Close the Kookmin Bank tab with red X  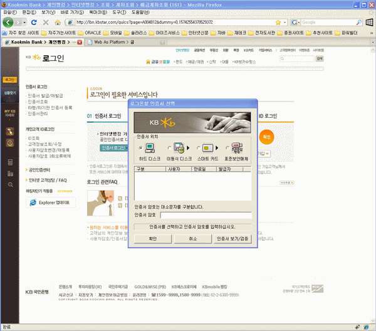[x=80, y=42]
